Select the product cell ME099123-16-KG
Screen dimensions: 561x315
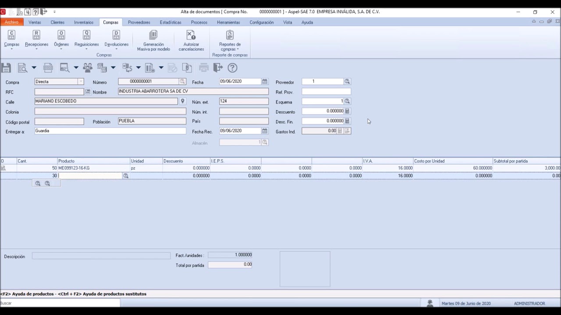pyautogui.click(x=94, y=168)
